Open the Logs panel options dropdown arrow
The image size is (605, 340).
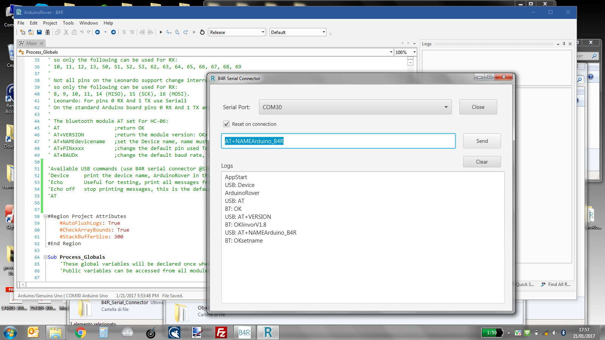pos(558,44)
